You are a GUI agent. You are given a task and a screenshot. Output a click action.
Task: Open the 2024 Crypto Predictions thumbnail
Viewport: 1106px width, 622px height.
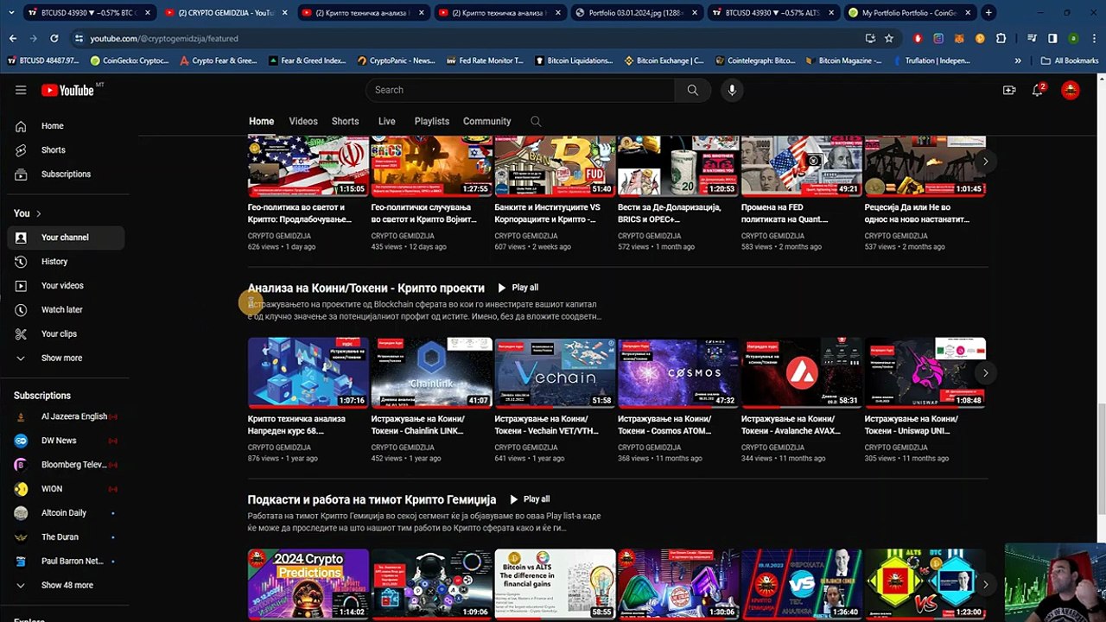point(308,584)
